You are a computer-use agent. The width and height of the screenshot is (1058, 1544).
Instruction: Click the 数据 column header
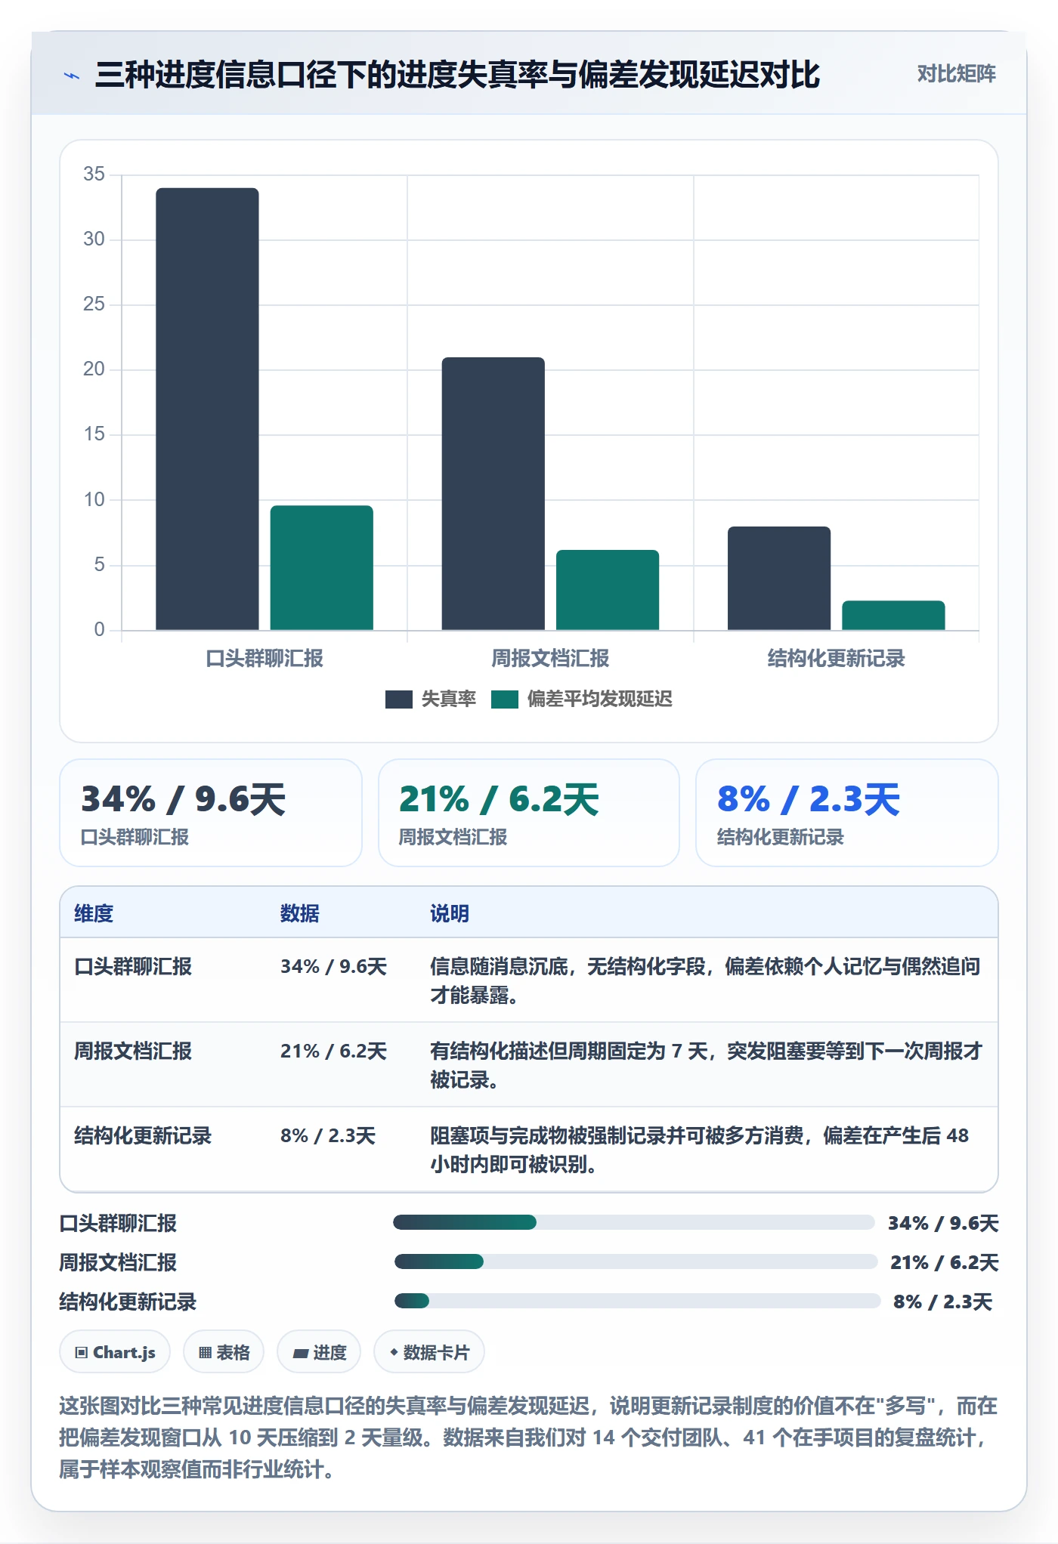[300, 914]
